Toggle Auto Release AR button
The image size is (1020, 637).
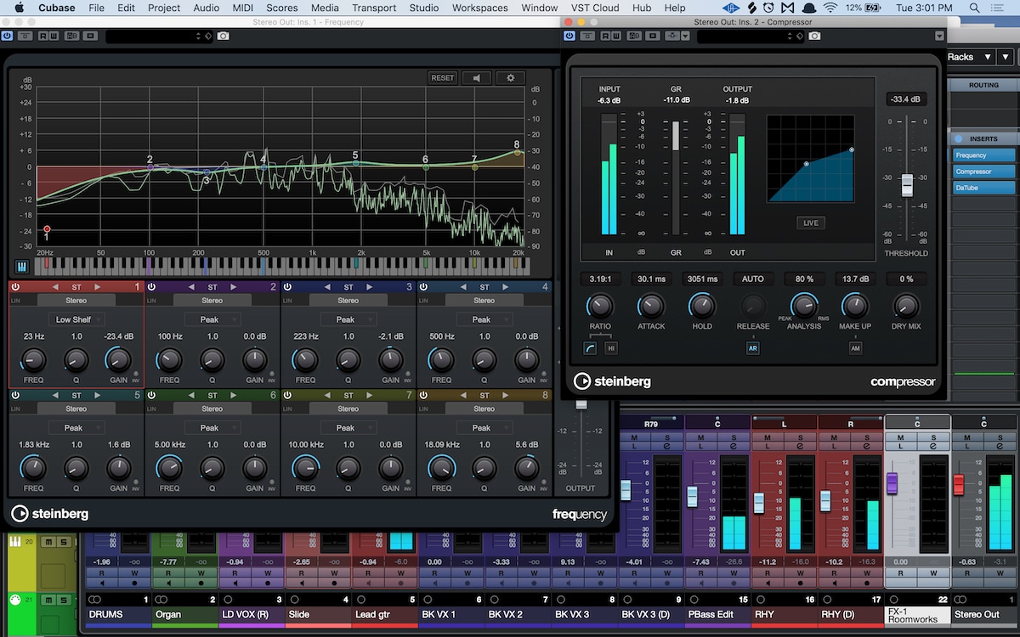[x=753, y=347]
